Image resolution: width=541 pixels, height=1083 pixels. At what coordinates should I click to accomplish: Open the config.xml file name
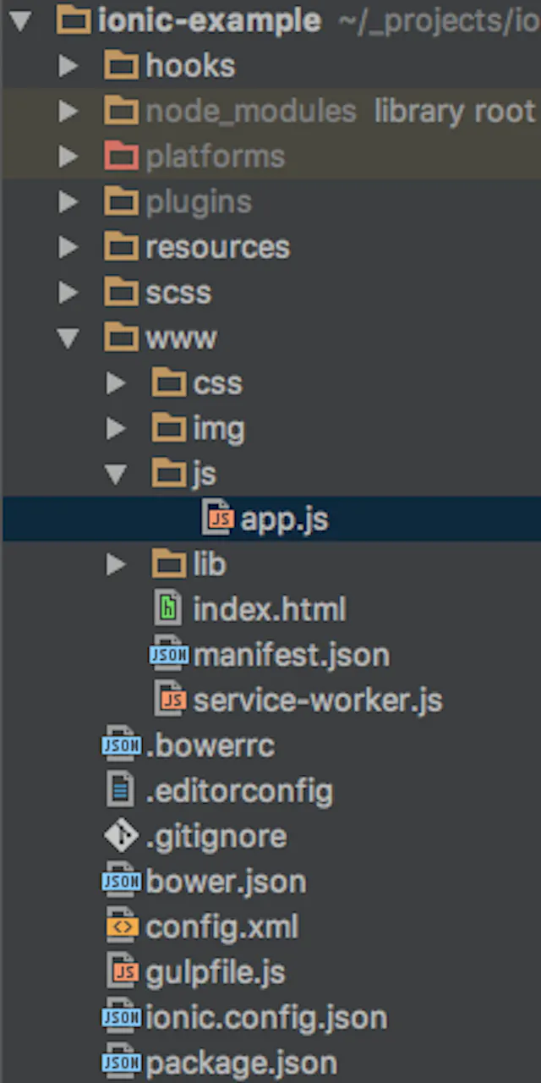point(222,928)
